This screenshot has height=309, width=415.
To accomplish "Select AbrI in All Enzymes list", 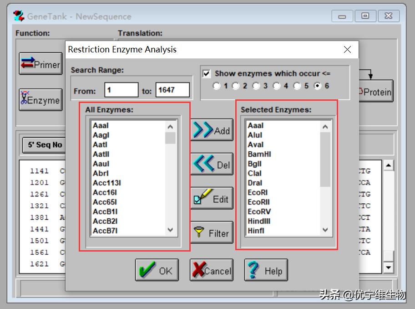I will [x=101, y=173].
